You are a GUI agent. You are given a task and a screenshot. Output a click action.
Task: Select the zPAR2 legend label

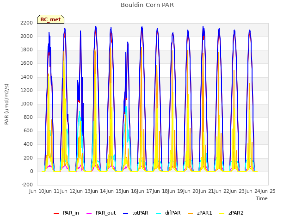[x=236, y=213]
